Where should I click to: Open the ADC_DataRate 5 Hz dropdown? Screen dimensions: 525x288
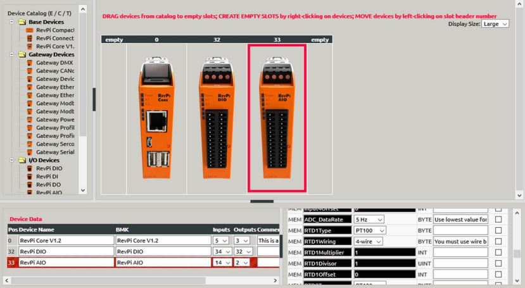point(369,220)
